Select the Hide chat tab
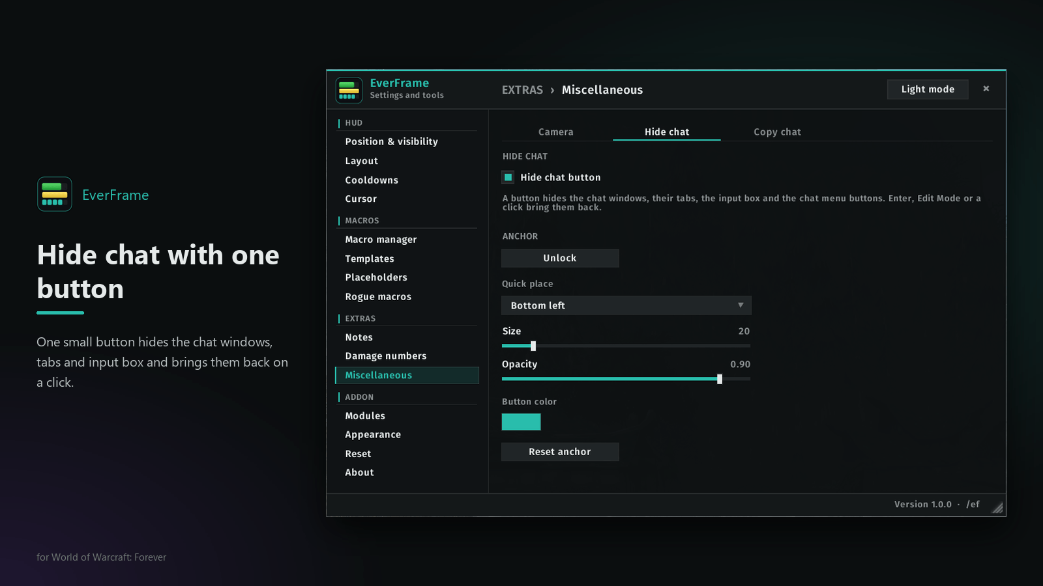Image resolution: width=1043 pixels, height=586 pixels. (667, 132)
